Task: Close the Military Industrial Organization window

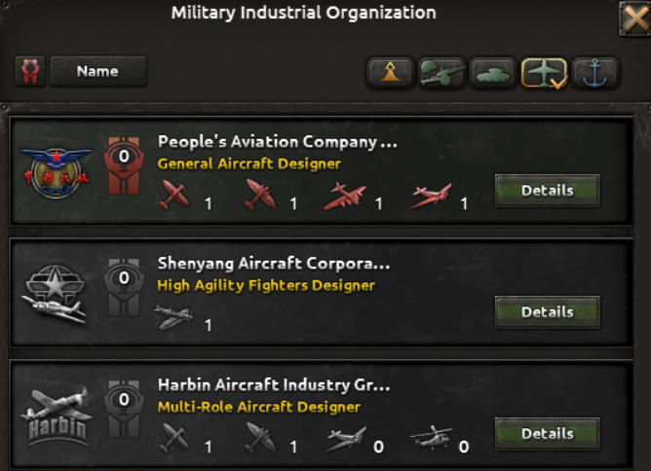Action: point(634,19)
